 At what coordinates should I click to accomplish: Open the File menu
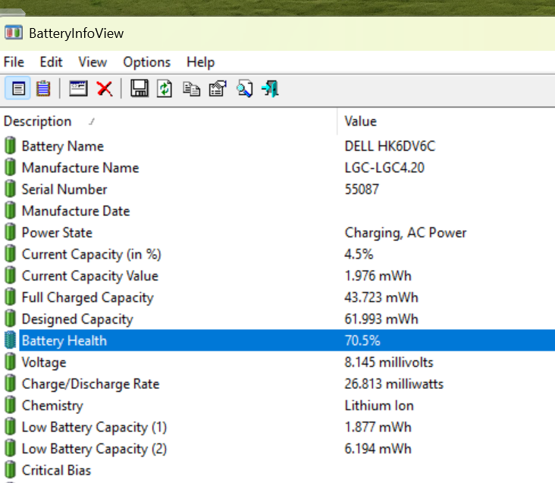point(14,62)
